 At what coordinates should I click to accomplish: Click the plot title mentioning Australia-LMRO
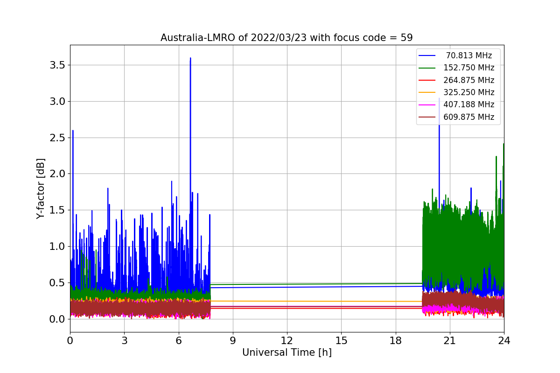point(287,38)
